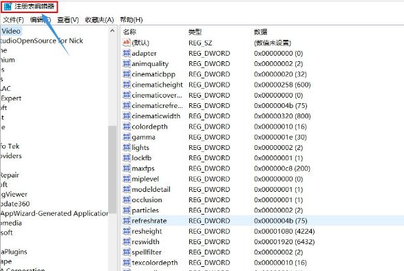Click the DWORD icon next to reswidth
This screenshot has width=404, height=271.
126,241
